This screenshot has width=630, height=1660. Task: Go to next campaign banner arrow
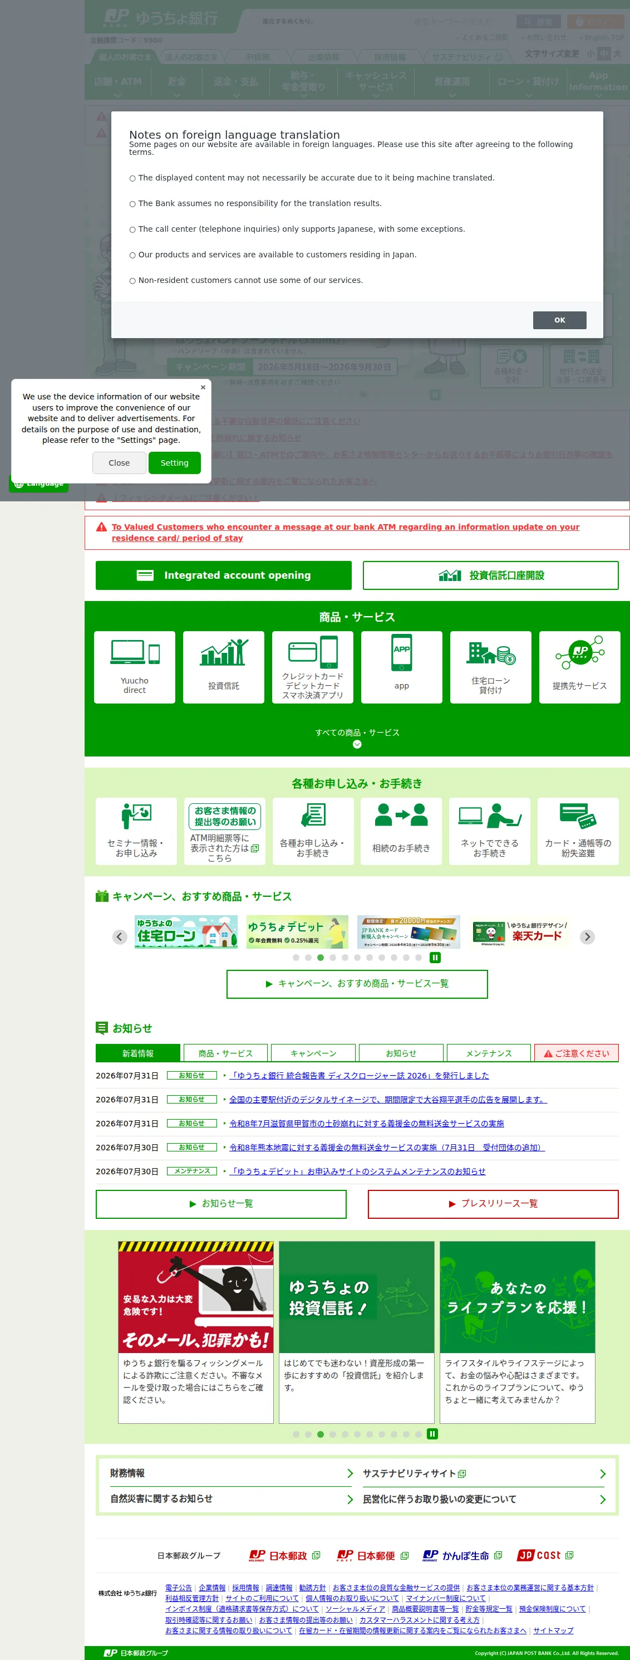(x=587, y=937)
